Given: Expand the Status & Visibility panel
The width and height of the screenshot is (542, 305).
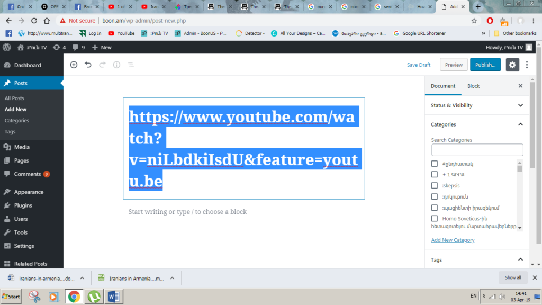Looking at the screenshot, I should pyautogui.click(x=477, y=105).
